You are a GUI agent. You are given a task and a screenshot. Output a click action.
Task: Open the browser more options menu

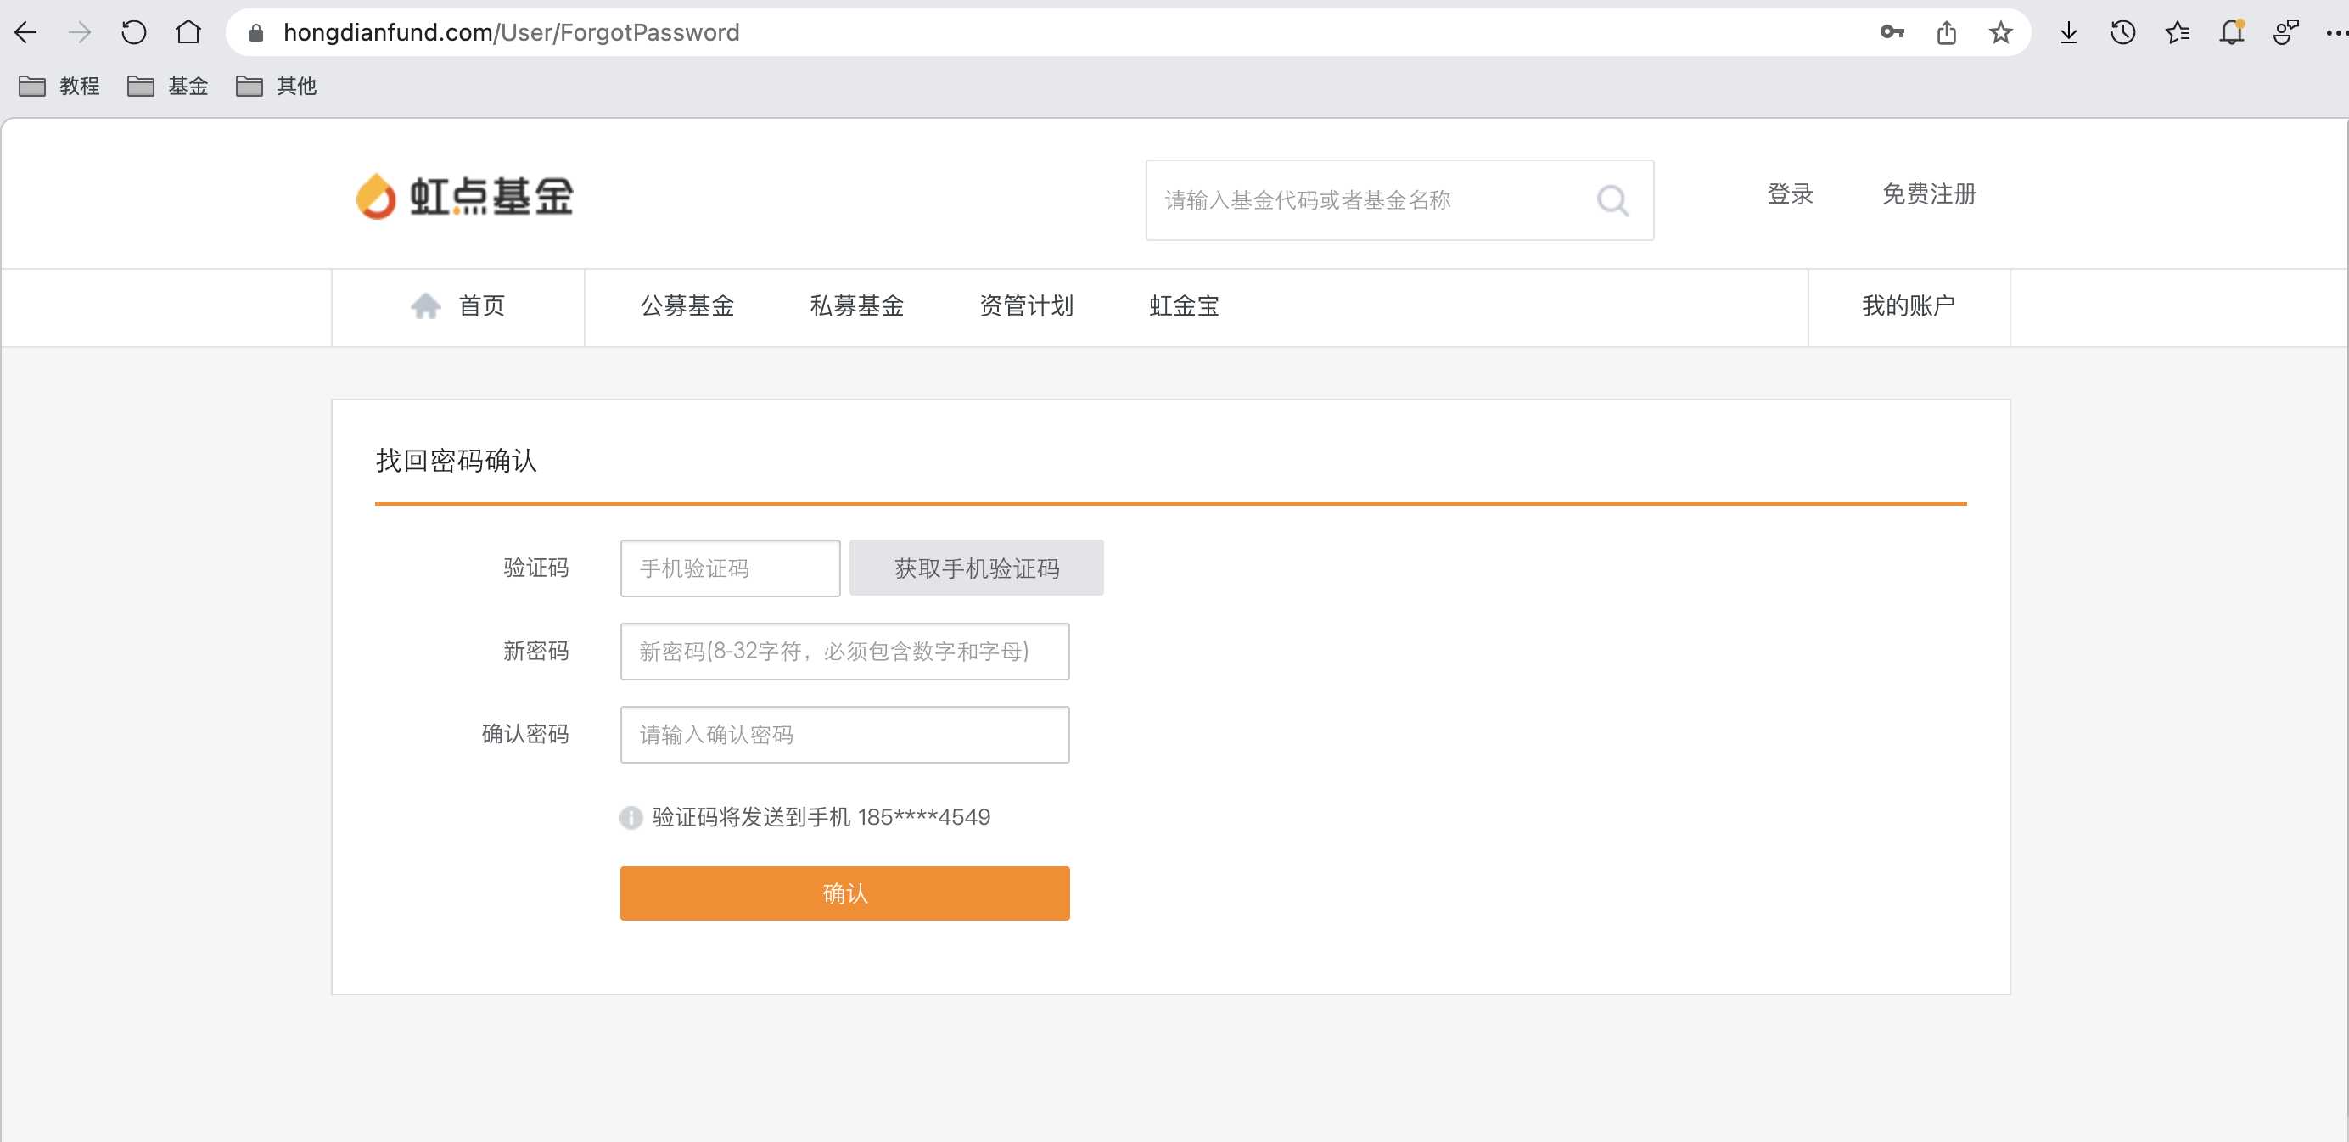click(x=2336, y=33)
